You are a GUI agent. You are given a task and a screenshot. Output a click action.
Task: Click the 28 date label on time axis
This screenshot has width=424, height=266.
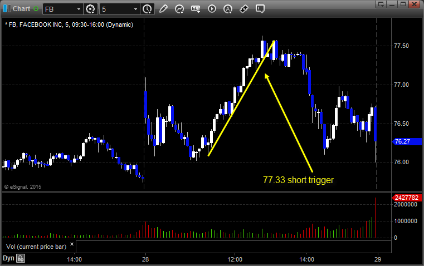[x=145, y=259]
